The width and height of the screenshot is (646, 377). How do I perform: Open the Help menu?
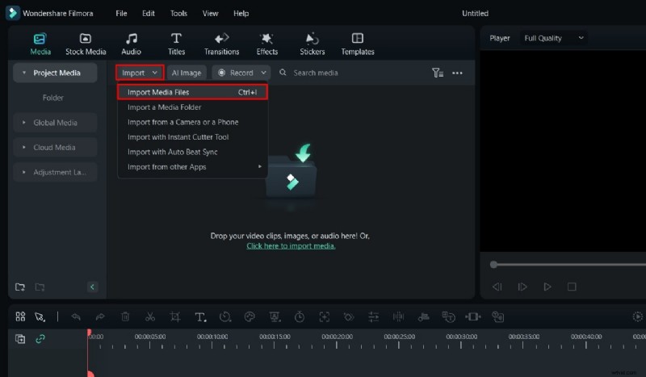coord(241,13)
